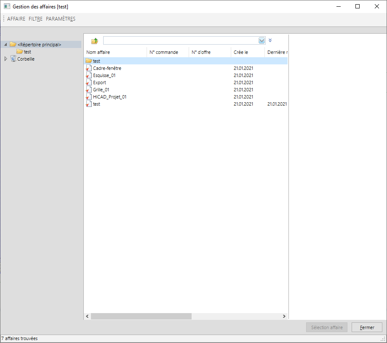387x343 pixels.
Task: Click the HICAD_Projet_01 file icon
Action: pos(88,97)
